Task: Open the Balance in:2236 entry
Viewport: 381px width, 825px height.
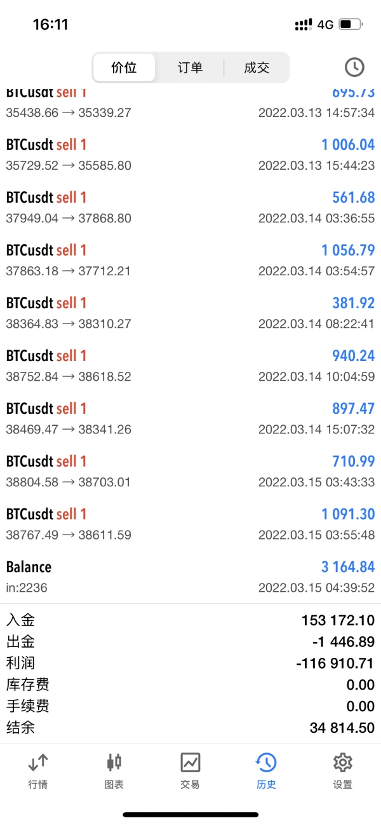Action: click(190, 576)
